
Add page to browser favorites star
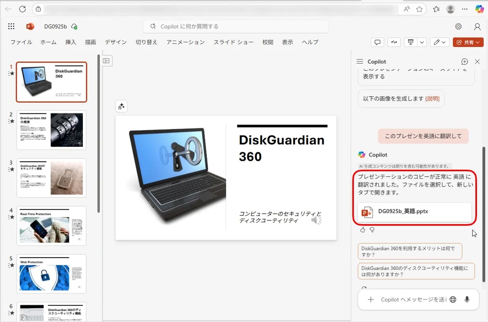tap(419, 9)
